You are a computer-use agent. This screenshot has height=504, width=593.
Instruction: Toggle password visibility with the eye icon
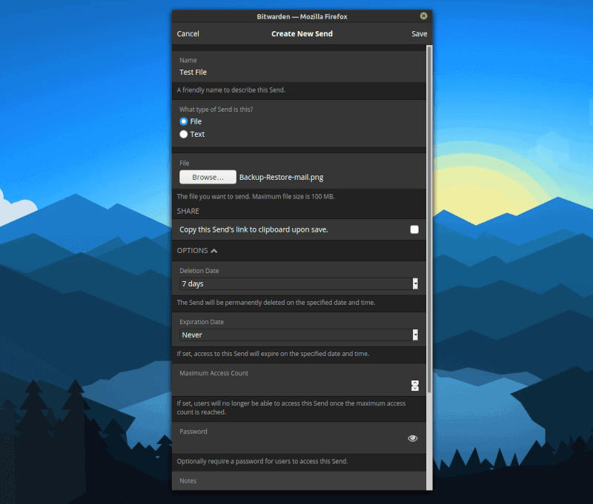(x=413, y=438)
